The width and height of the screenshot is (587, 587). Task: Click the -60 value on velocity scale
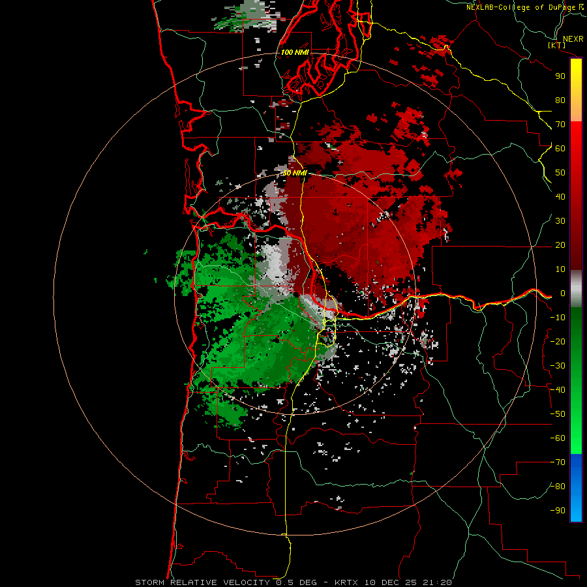pyautogui.click(x=558, y=438)
